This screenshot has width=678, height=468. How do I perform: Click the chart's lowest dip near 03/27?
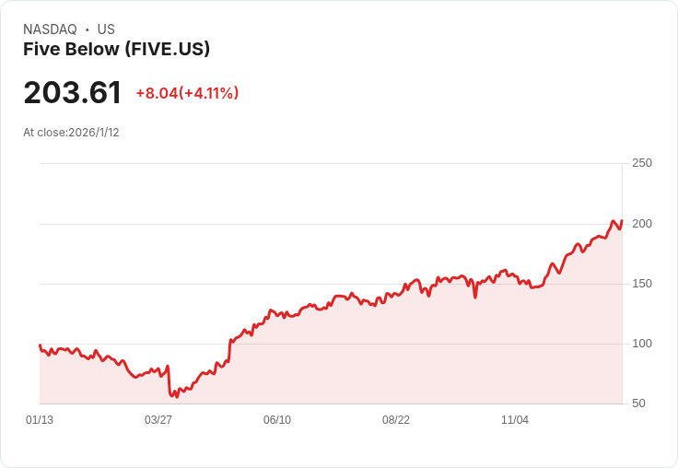(x=177, y=397)
